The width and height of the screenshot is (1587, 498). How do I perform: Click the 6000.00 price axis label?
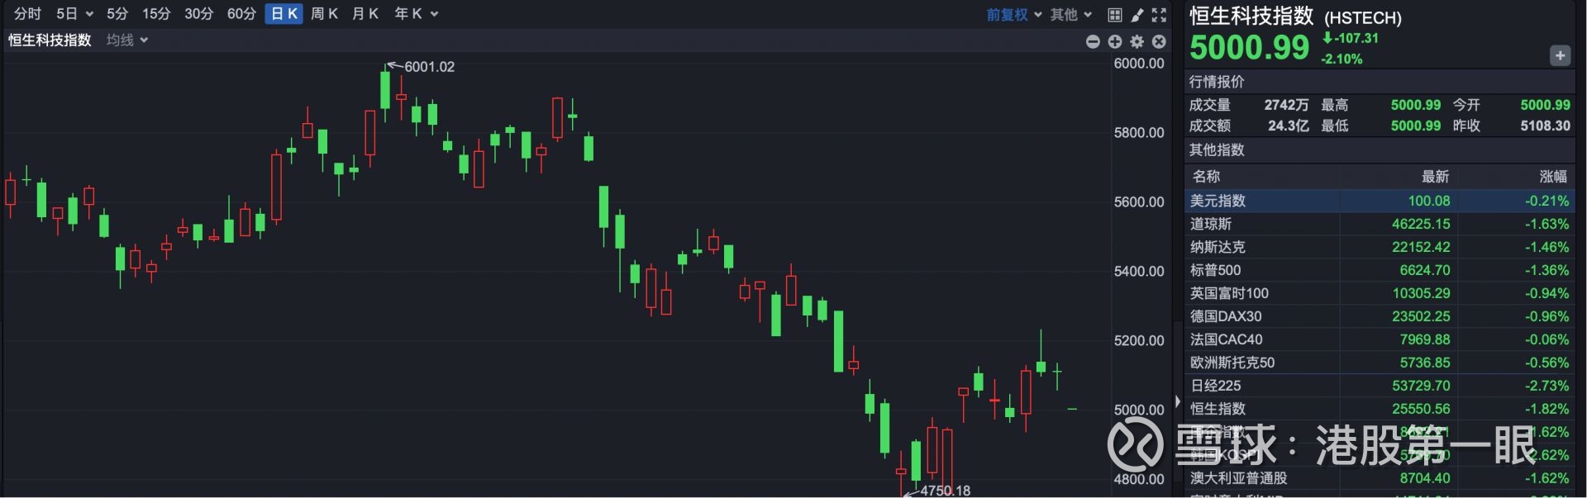coord(1138,64)
